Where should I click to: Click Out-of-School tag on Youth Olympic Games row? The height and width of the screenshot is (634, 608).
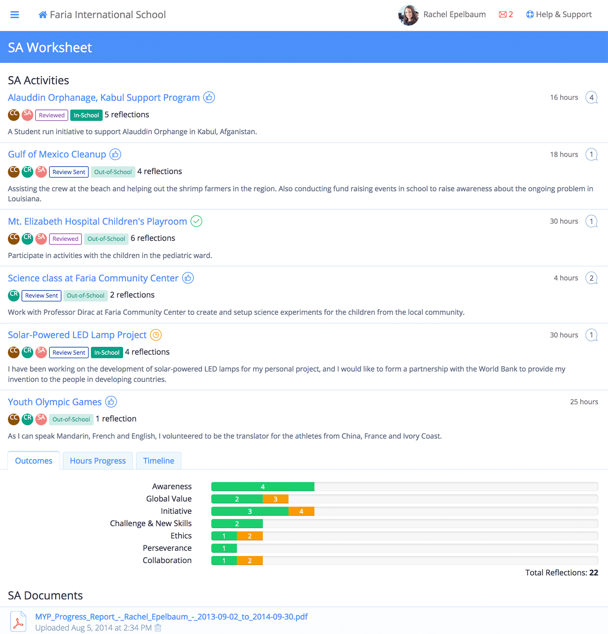71,419
